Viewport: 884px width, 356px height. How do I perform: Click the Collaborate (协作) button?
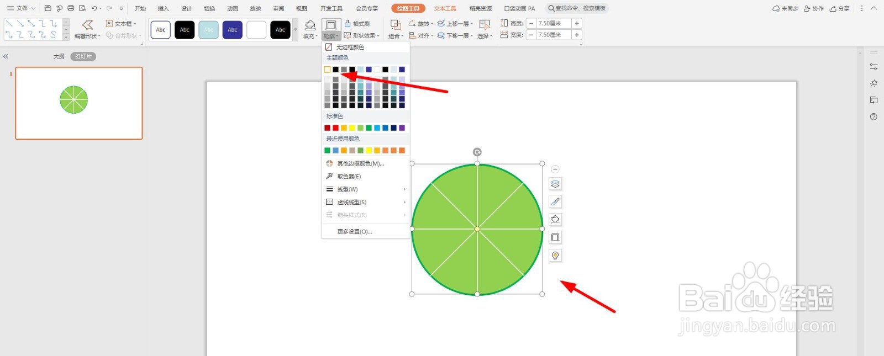tap(814, 8)
